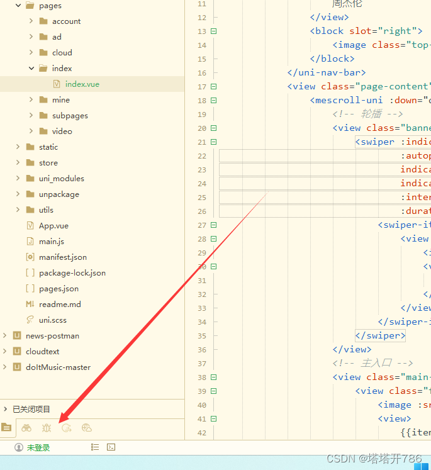Click the 未登录 login link
Viewport: 431px width, 470px height.
click(x=38, y=447)
